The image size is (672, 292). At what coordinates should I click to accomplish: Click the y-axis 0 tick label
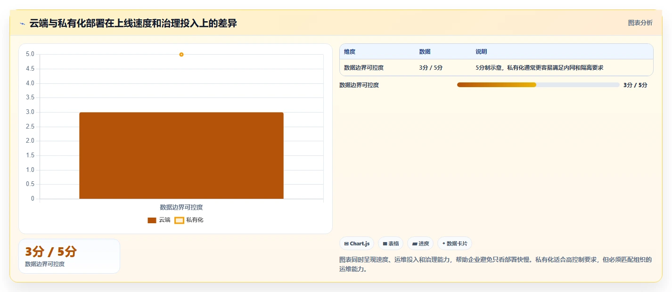pos(33,199)
